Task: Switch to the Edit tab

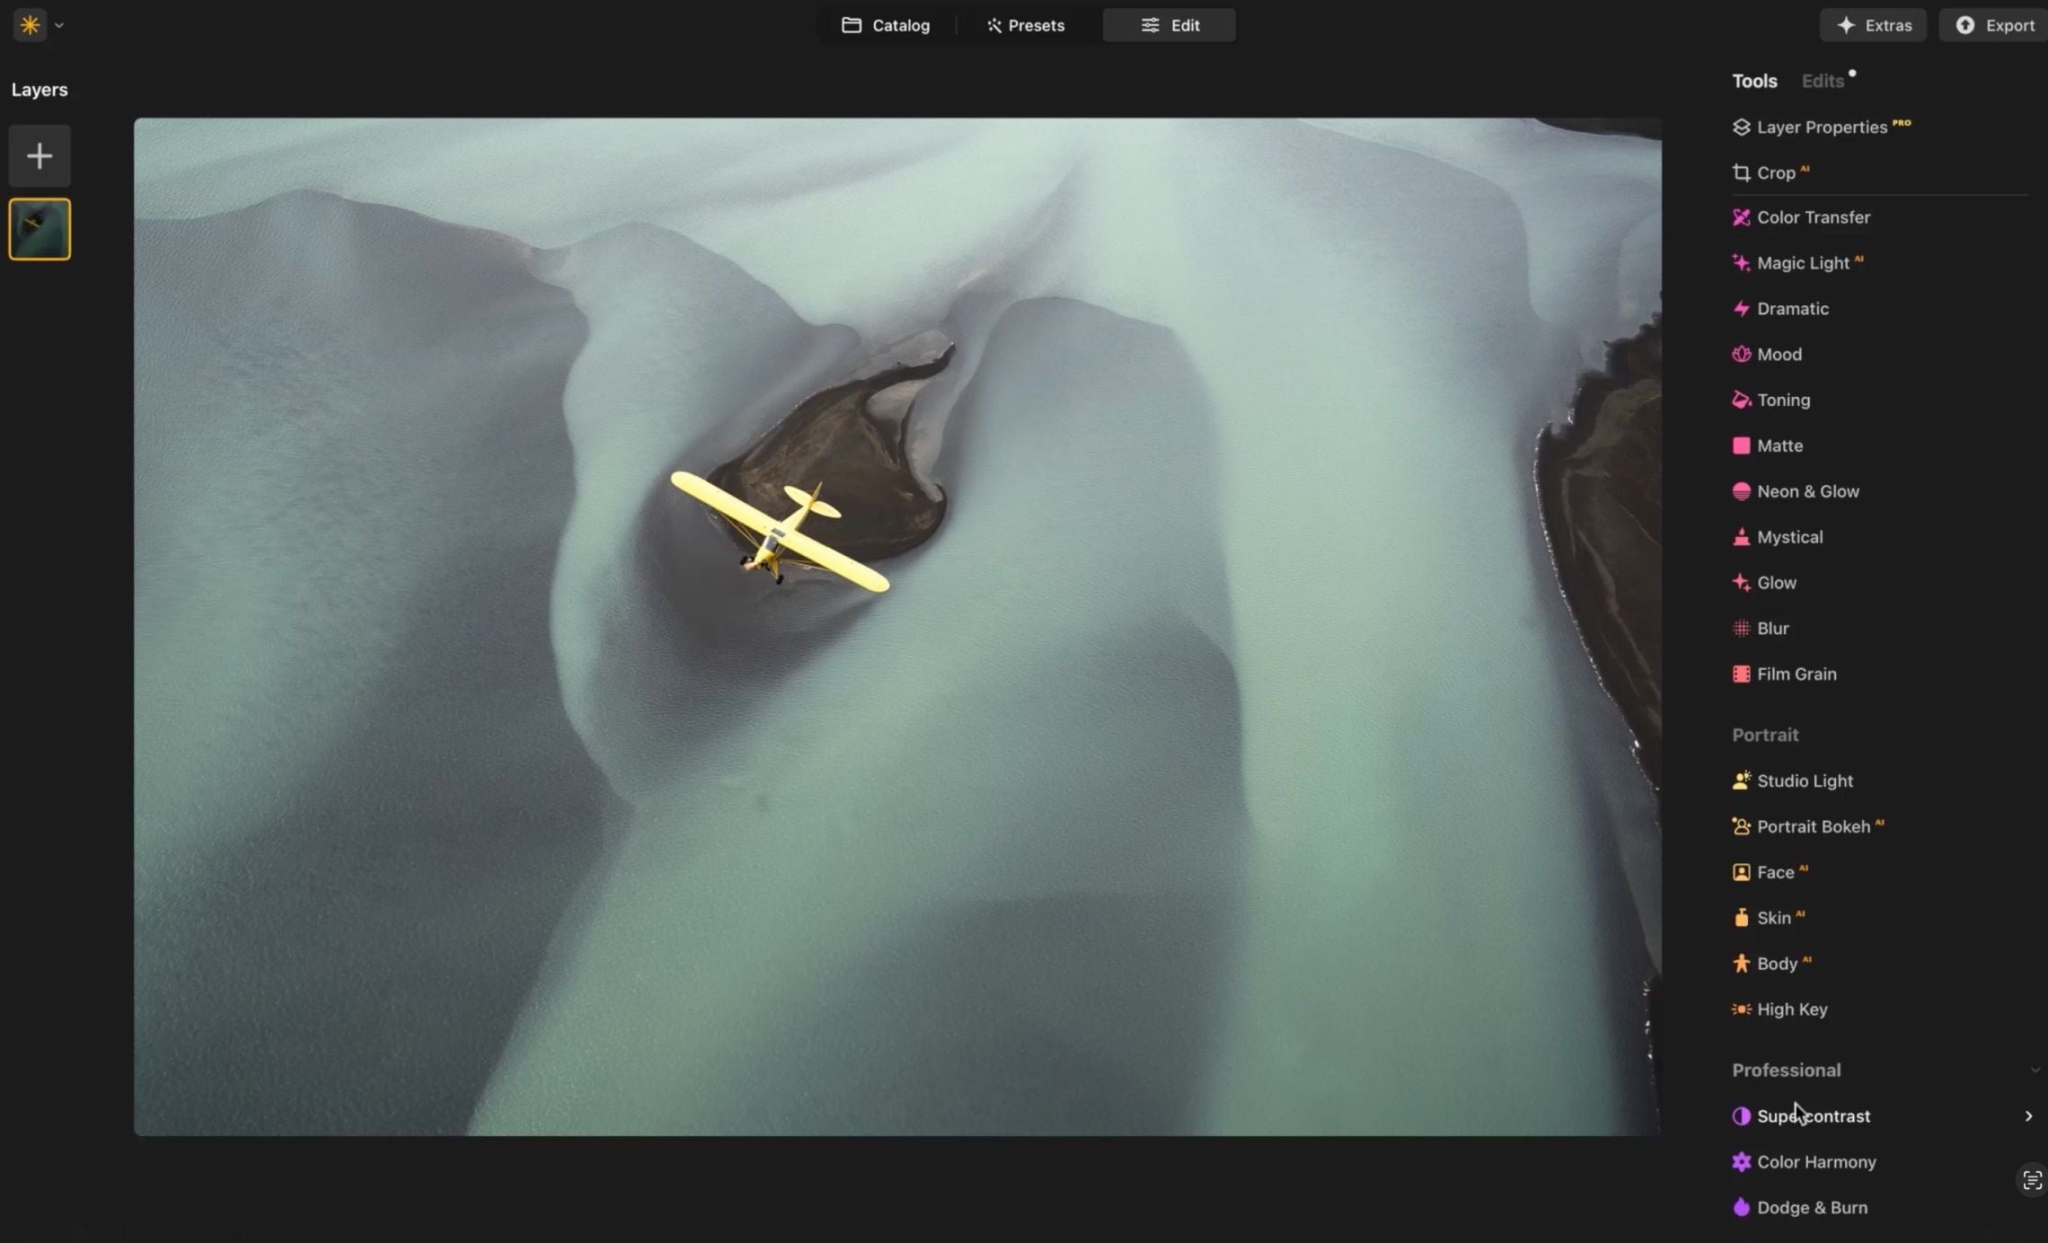Action: 1170,25
